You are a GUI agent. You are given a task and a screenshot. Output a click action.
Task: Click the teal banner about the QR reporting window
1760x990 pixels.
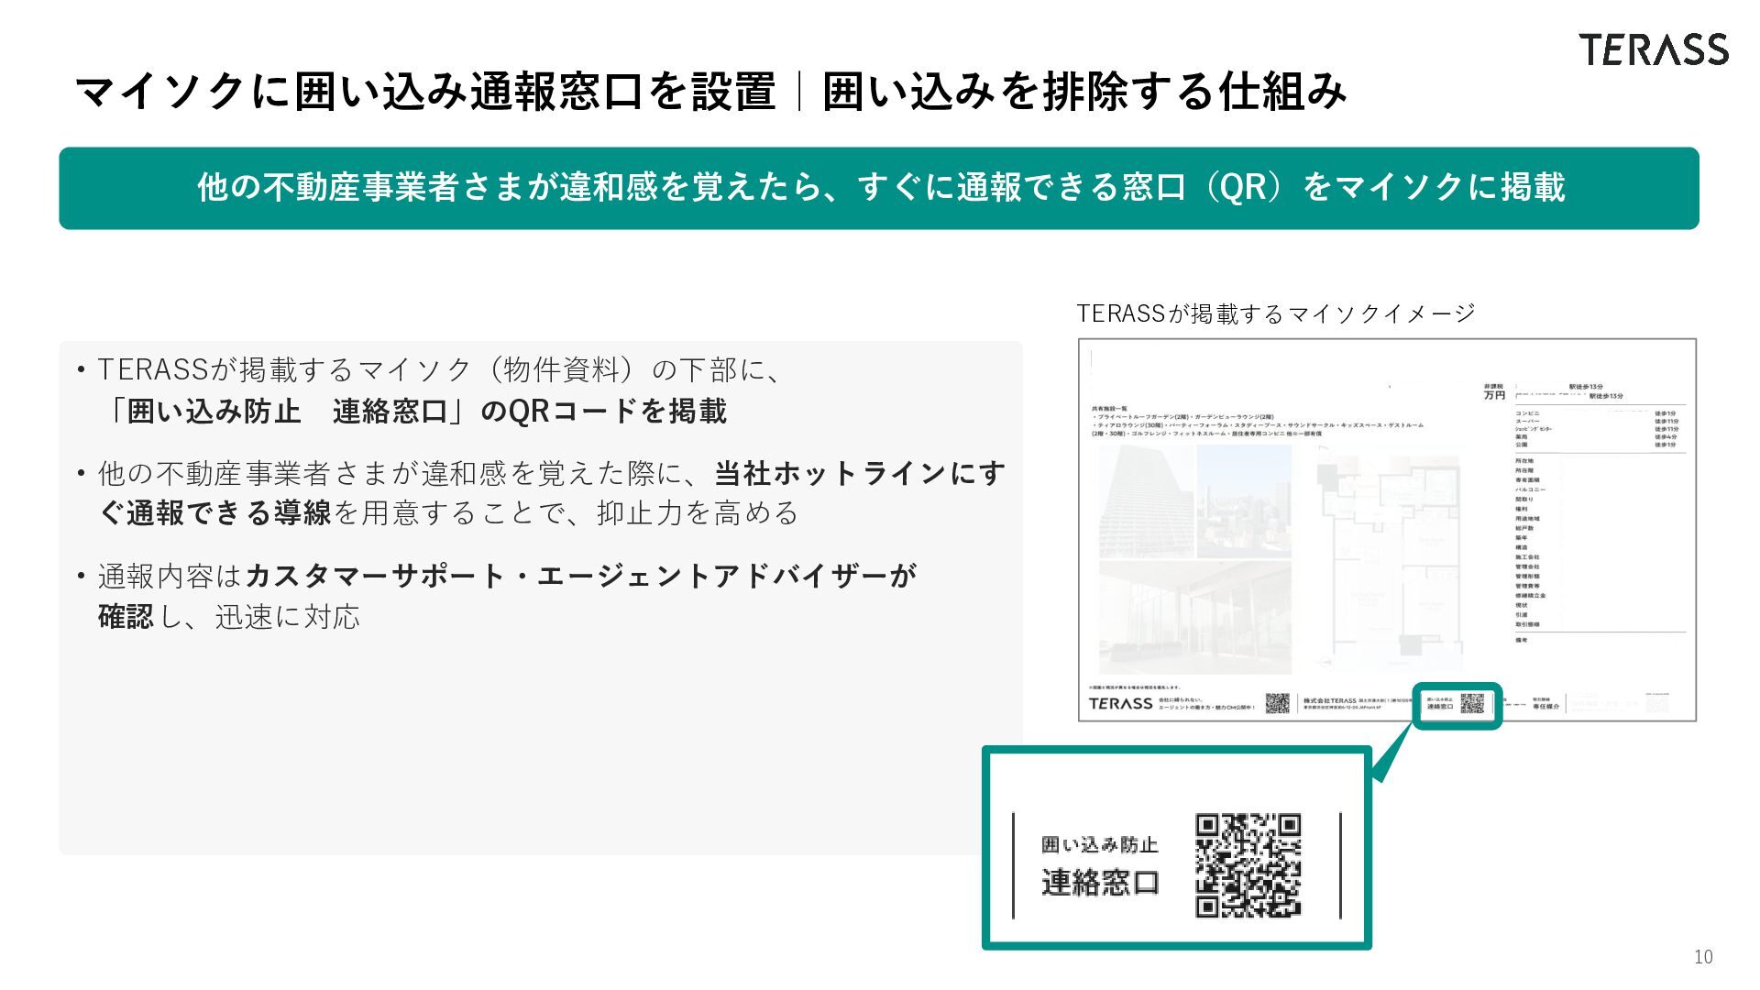point(879,188)
